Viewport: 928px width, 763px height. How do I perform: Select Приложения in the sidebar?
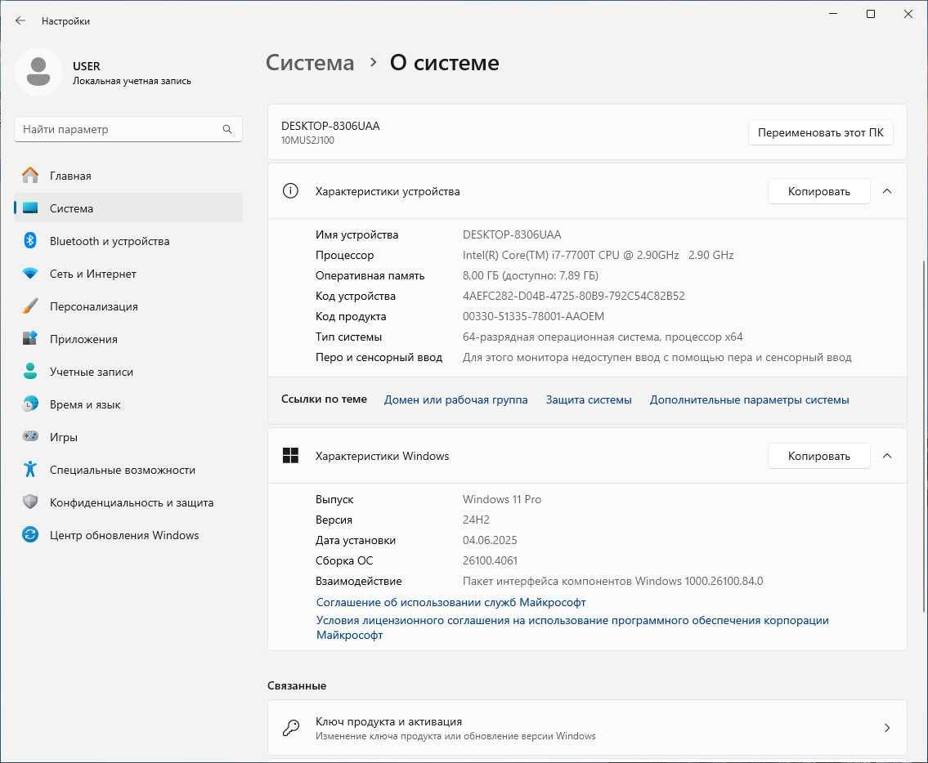[x=128, y=338]
